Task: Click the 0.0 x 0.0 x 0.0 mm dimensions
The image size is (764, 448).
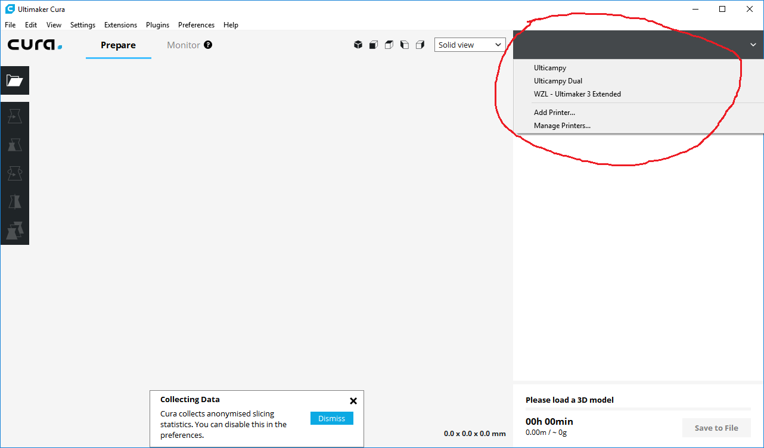Action: click(475, 434)
